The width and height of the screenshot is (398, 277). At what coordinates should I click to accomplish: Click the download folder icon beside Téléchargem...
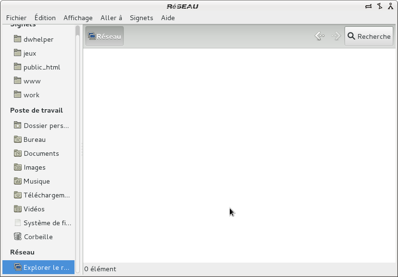click(17, 195)
